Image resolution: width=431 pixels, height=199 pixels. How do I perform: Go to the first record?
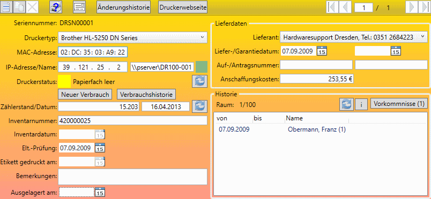[x=332, y=7]
